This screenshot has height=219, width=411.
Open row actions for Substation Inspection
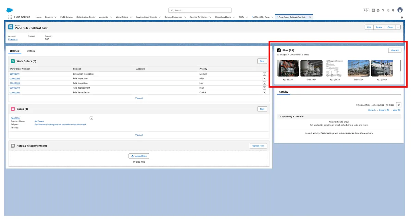[264, 74]
